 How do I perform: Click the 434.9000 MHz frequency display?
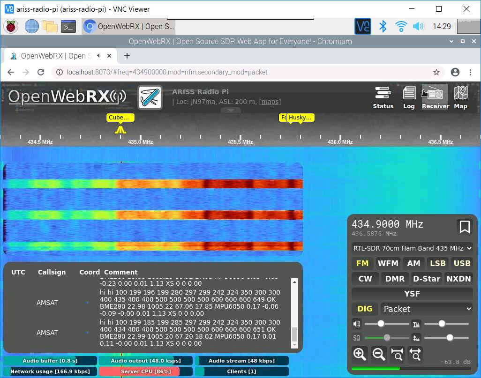click(387, 224)
